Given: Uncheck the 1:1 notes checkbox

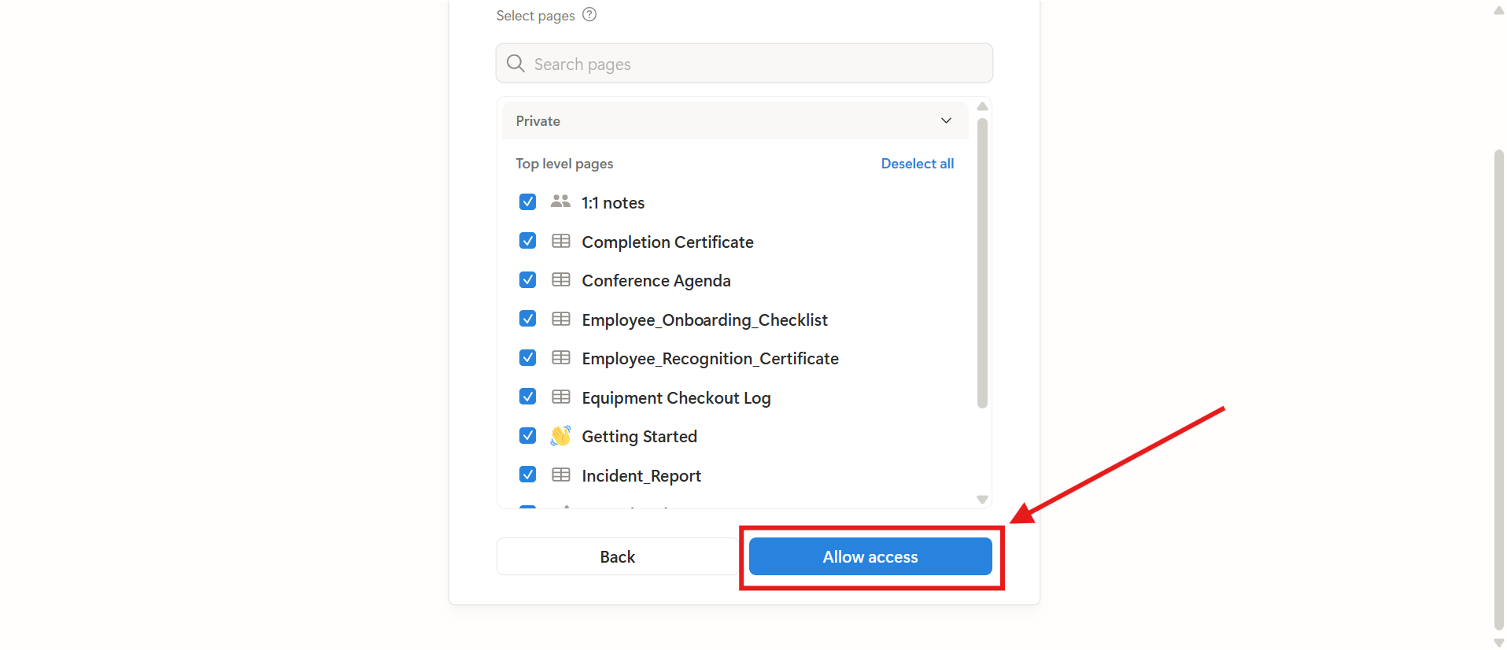Looking at the screenshot, I should pyautogui.click(x=528, y=202).
